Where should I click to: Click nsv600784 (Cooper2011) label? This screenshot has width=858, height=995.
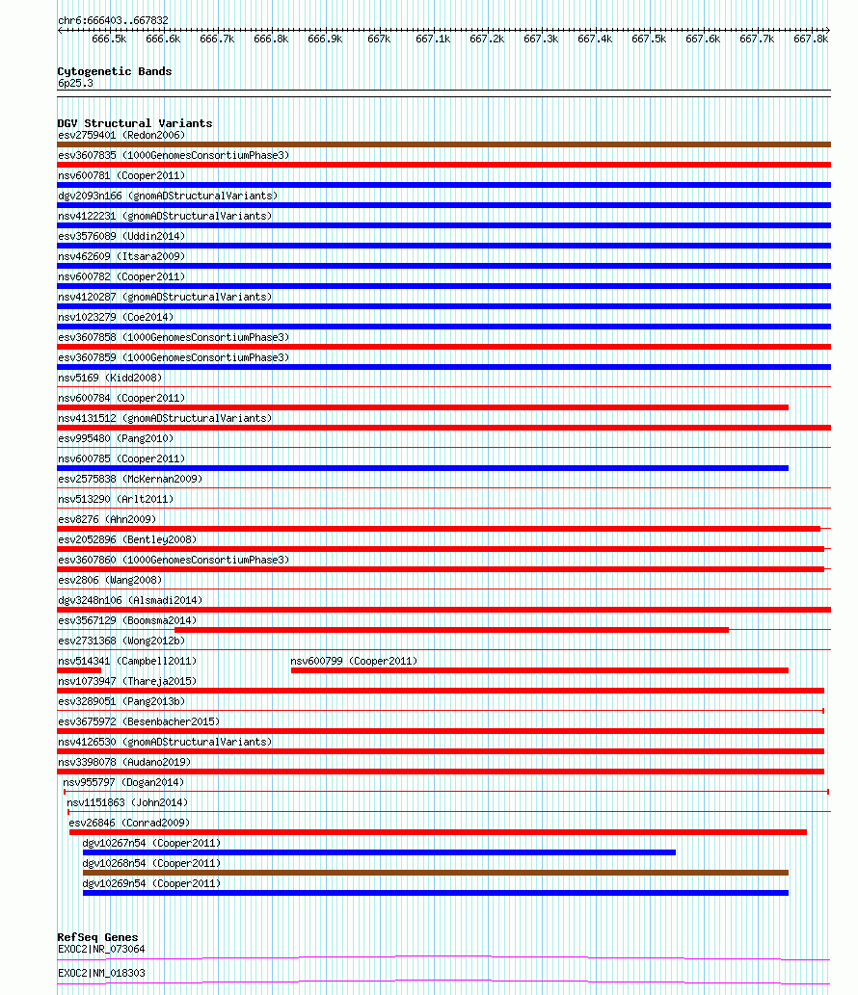click(x=121, y=399)
